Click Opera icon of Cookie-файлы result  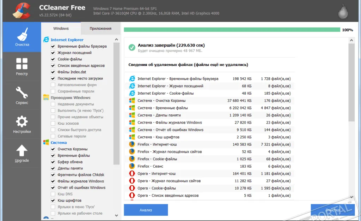[132, 188]
